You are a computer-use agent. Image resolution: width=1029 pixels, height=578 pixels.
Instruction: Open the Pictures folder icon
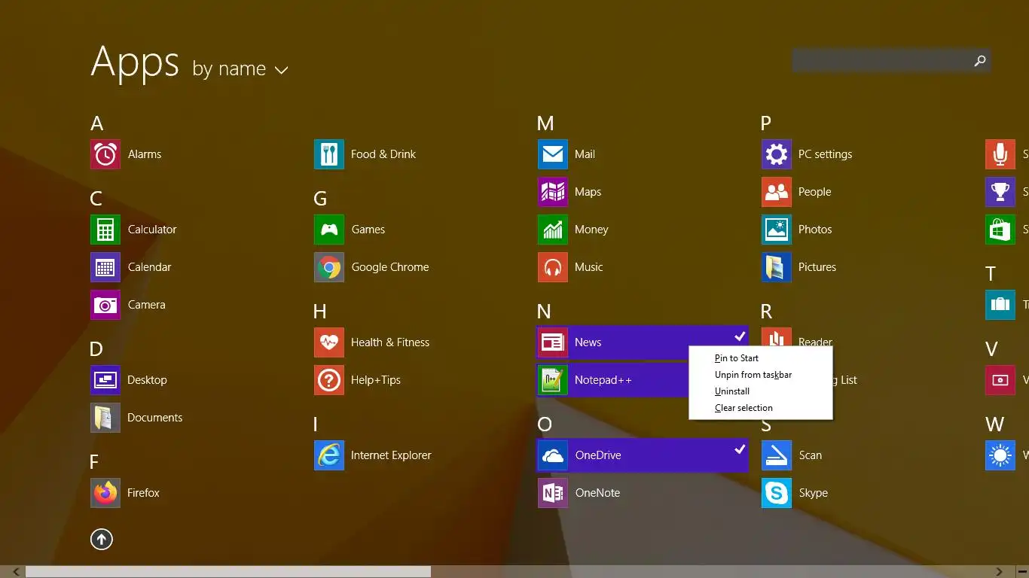(x=777, y=267)
